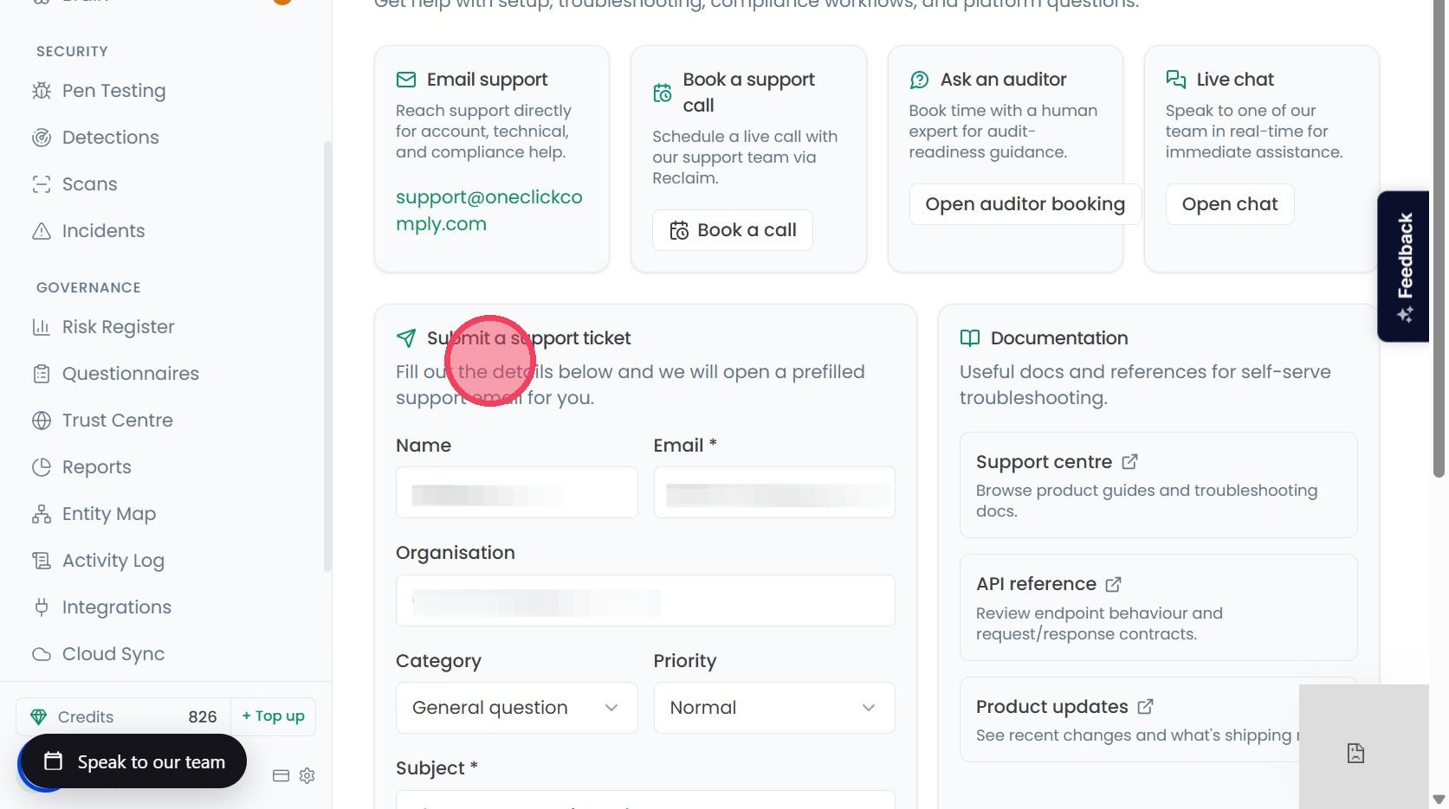Click the Book a call button

click(x=733, y=230)
